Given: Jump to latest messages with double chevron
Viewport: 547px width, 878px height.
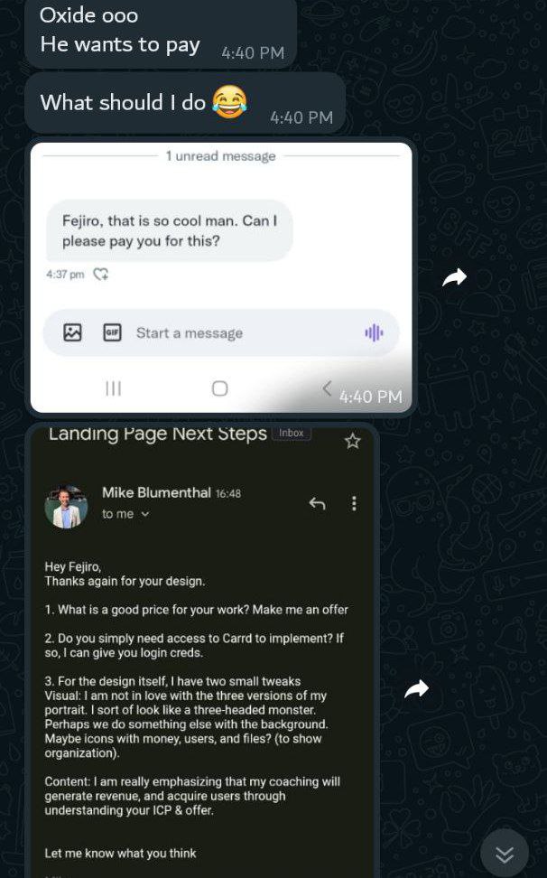Looking at the screenshot, I should pos(505,854).
